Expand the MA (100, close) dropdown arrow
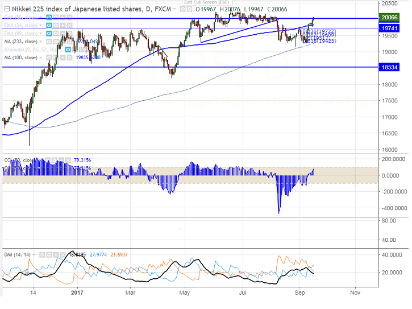 [40, 57]
